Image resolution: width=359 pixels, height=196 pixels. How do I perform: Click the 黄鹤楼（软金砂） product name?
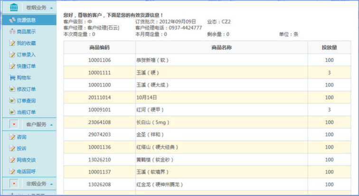point(155,159)
